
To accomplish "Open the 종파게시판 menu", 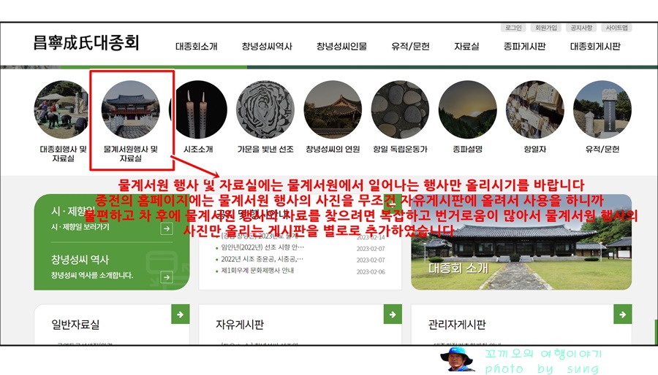I will click(524, 47).
